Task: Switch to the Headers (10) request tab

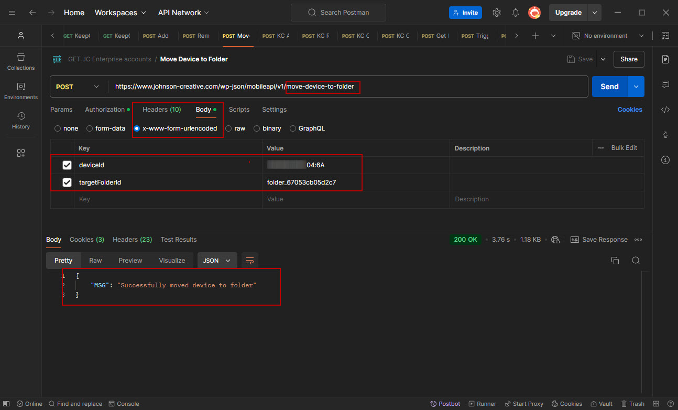Action: tap(161, 110)
